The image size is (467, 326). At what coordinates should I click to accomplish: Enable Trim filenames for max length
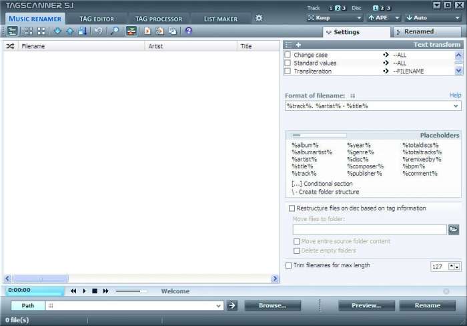click(x=288, y=265)
